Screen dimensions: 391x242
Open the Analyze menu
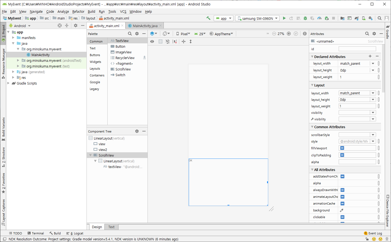tap(63, 11)
